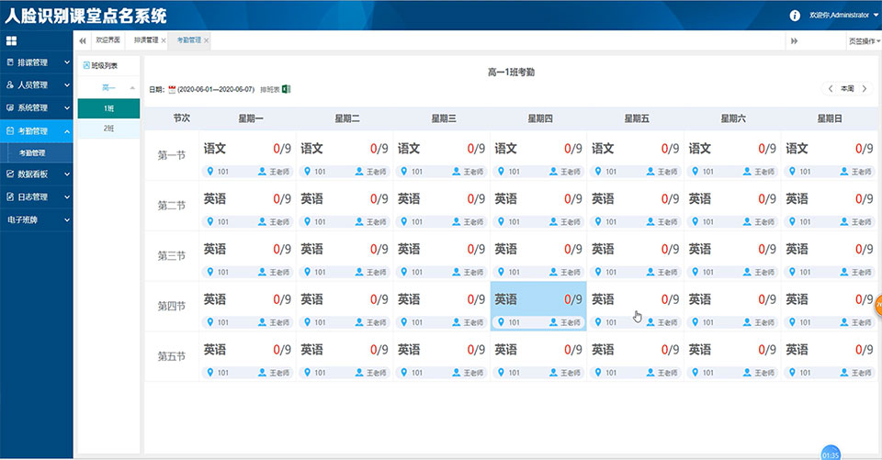Expand the 排课管理 menu chevron
882x460 pixels.
(x=67, y=62)
